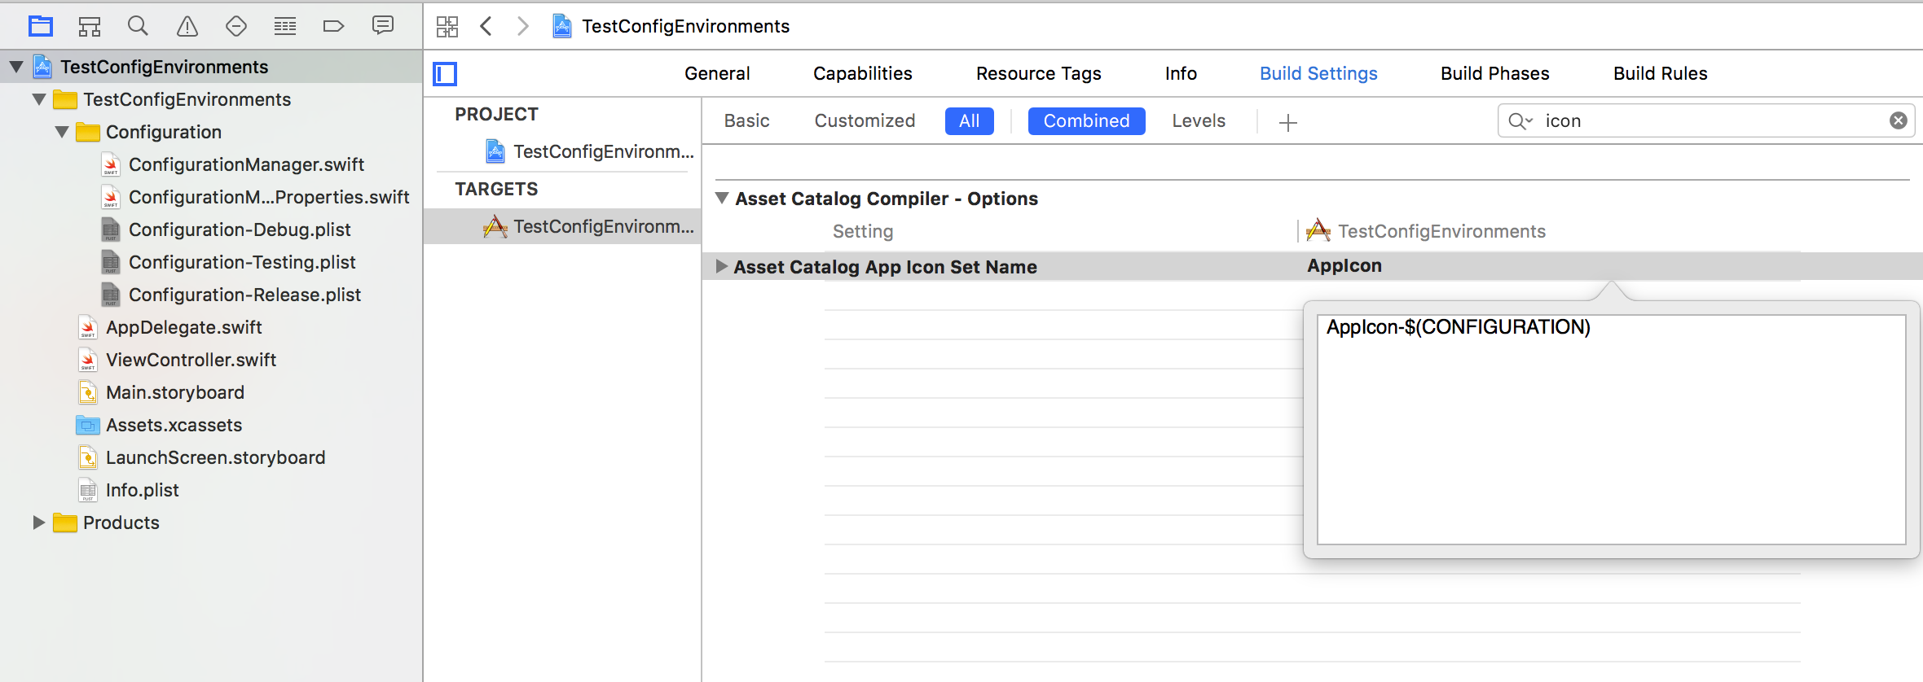Expand Asset Catalog App Icon Set Name row
The width and height of the screenshot is (1923, 682).
[x=721, y=266]
